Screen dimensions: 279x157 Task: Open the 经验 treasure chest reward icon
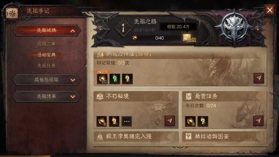pyautogui.click(x=187, y=37)
